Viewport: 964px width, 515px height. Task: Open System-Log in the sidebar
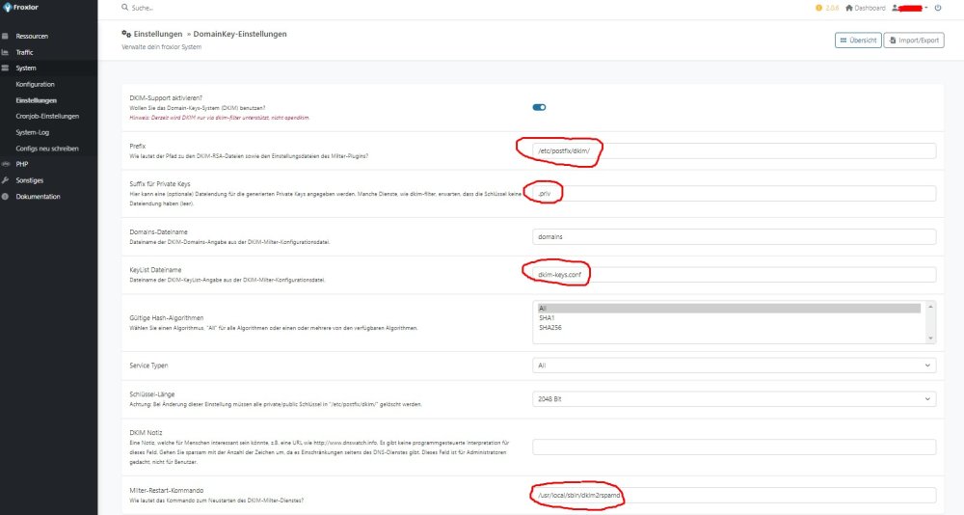click(x=35, y=132)
